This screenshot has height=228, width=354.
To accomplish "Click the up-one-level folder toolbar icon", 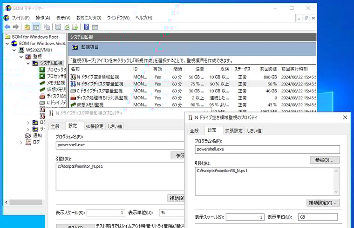I will coord(27,27).
